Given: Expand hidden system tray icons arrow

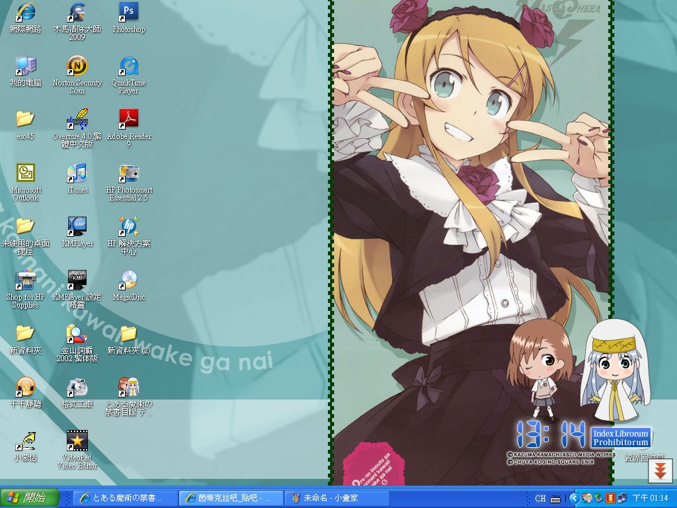Looking at the screenshot, I should [x=575, y=499].
